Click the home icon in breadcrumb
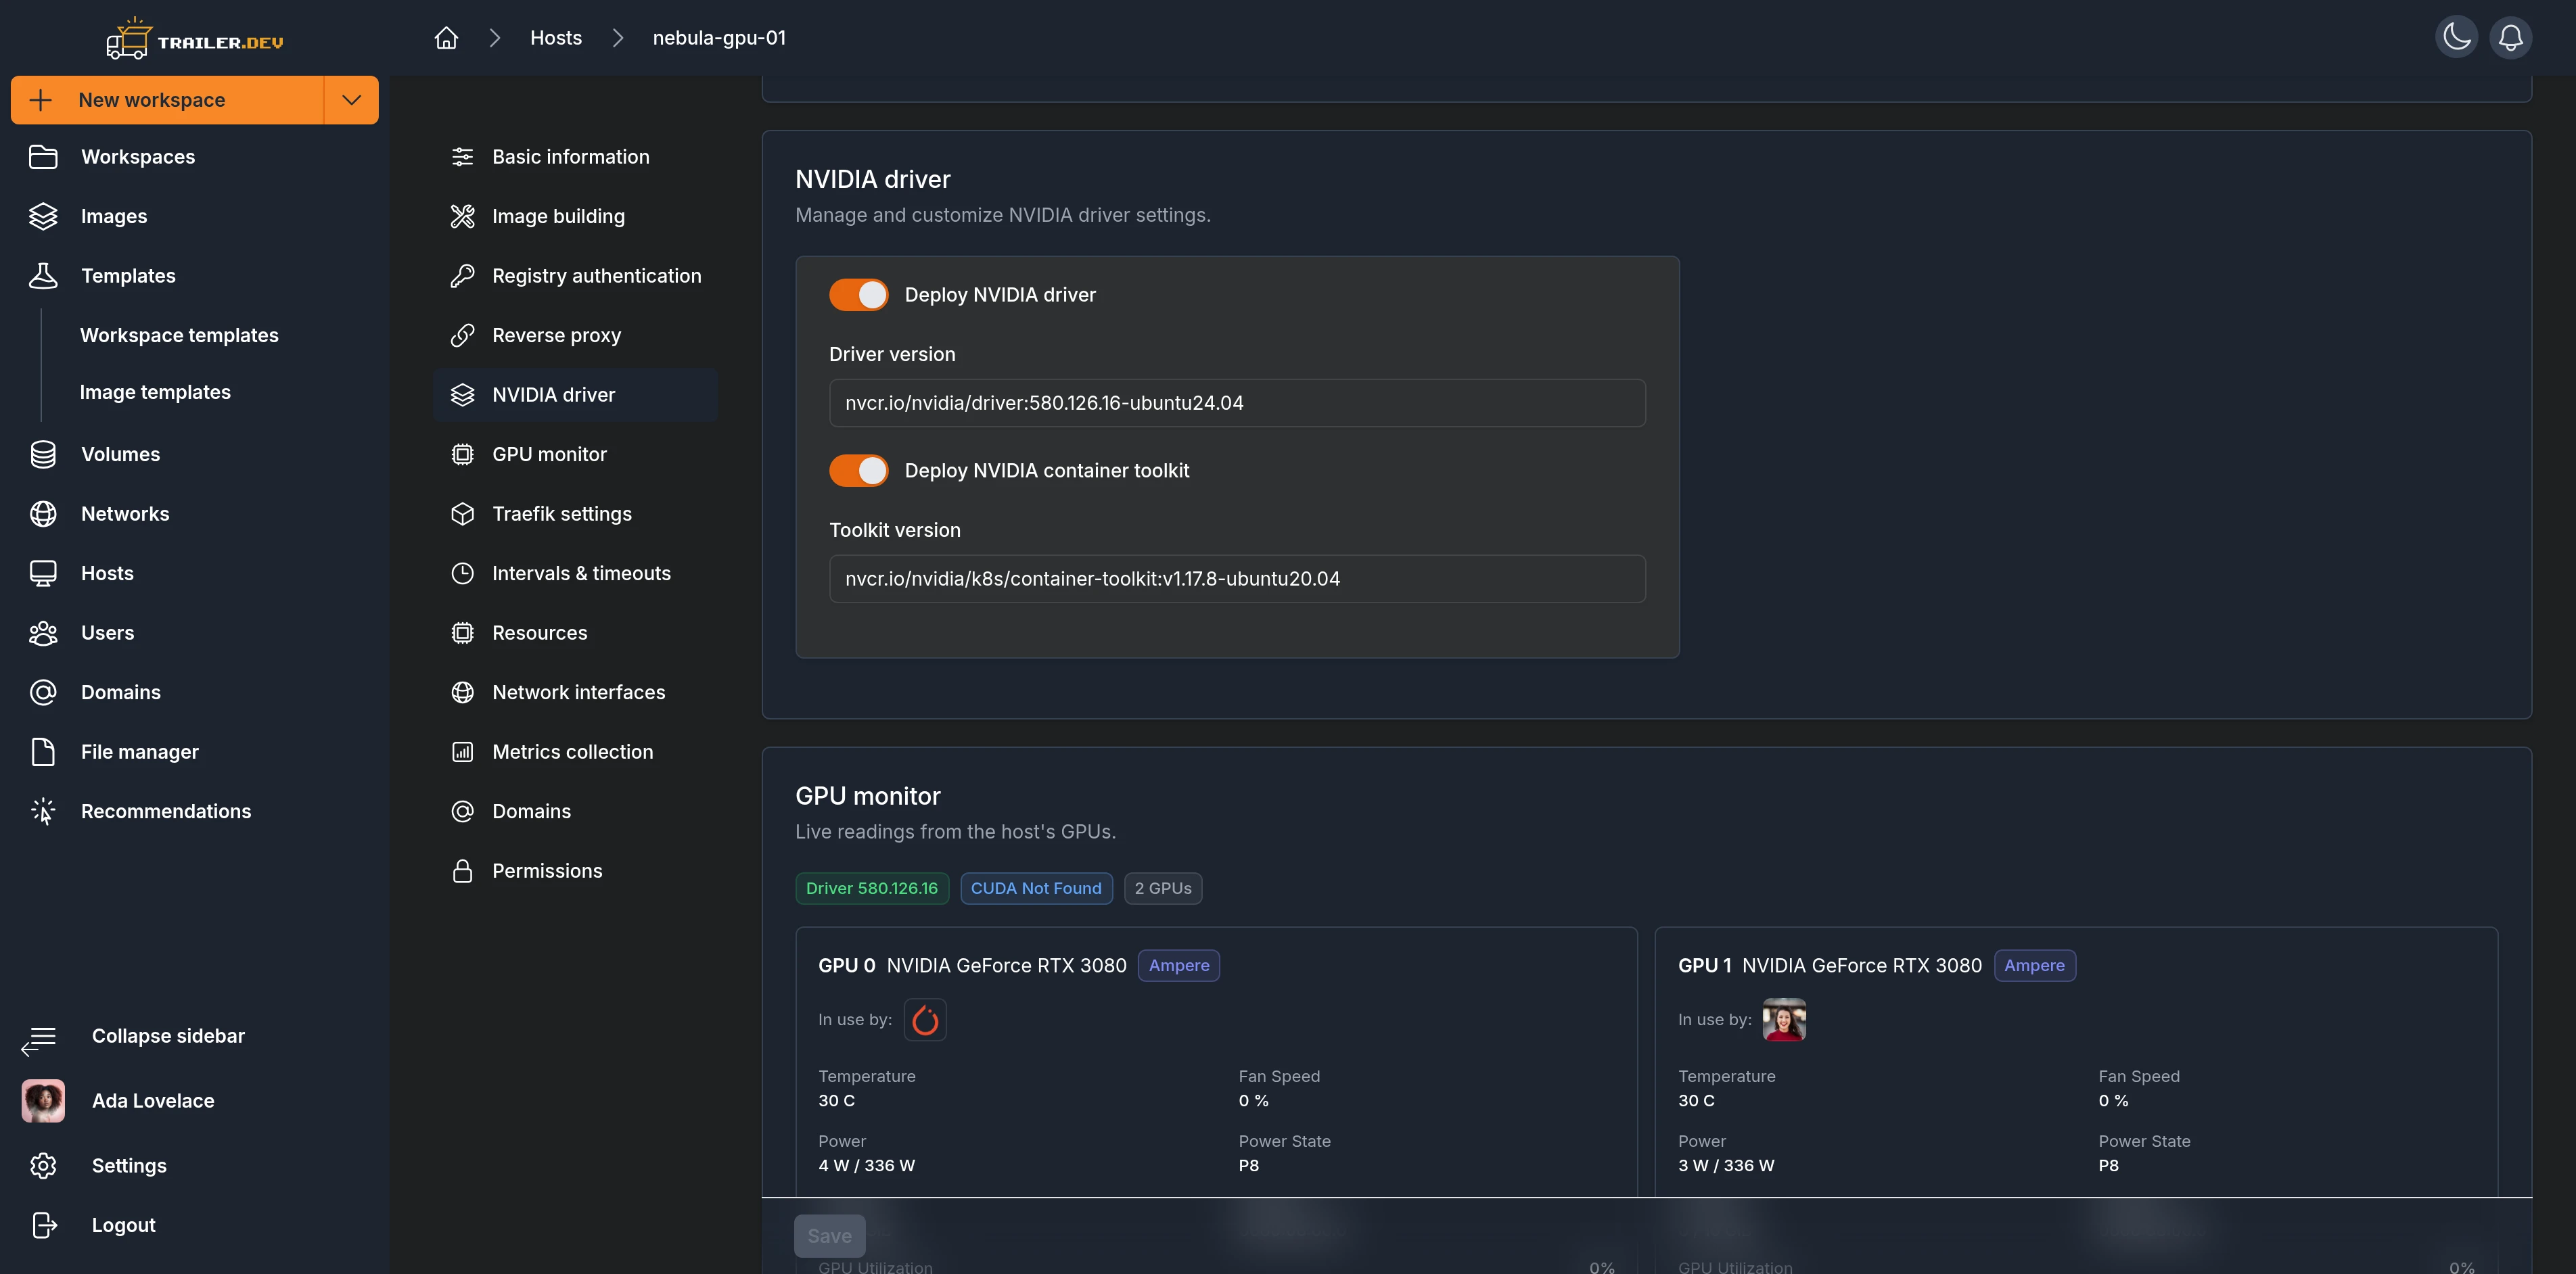2576x1274 pixels. point(446,38)
